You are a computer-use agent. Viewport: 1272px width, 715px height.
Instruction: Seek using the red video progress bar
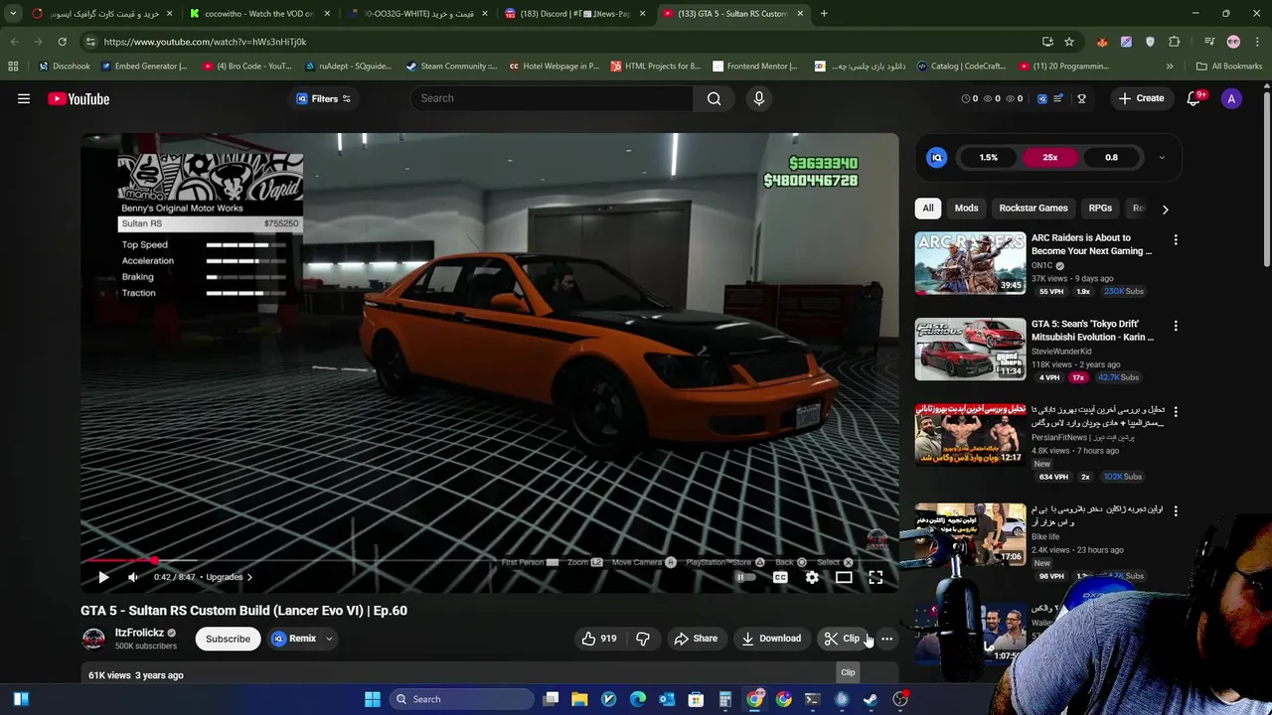pos(490,560)
